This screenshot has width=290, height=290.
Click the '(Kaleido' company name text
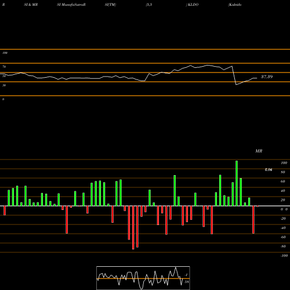[x=235, y=5]
